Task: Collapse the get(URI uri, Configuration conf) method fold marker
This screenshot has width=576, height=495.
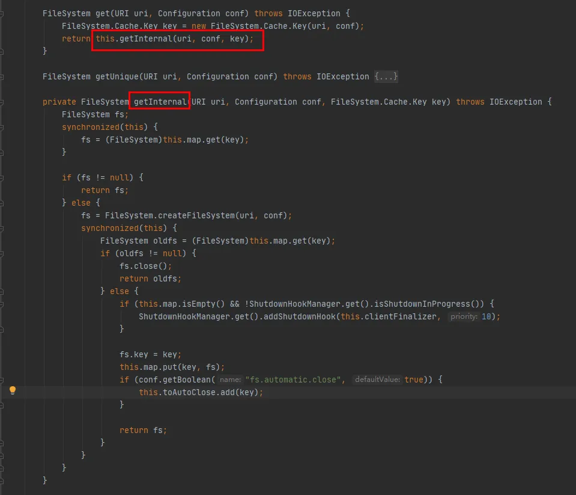Action: click(1, 14)
